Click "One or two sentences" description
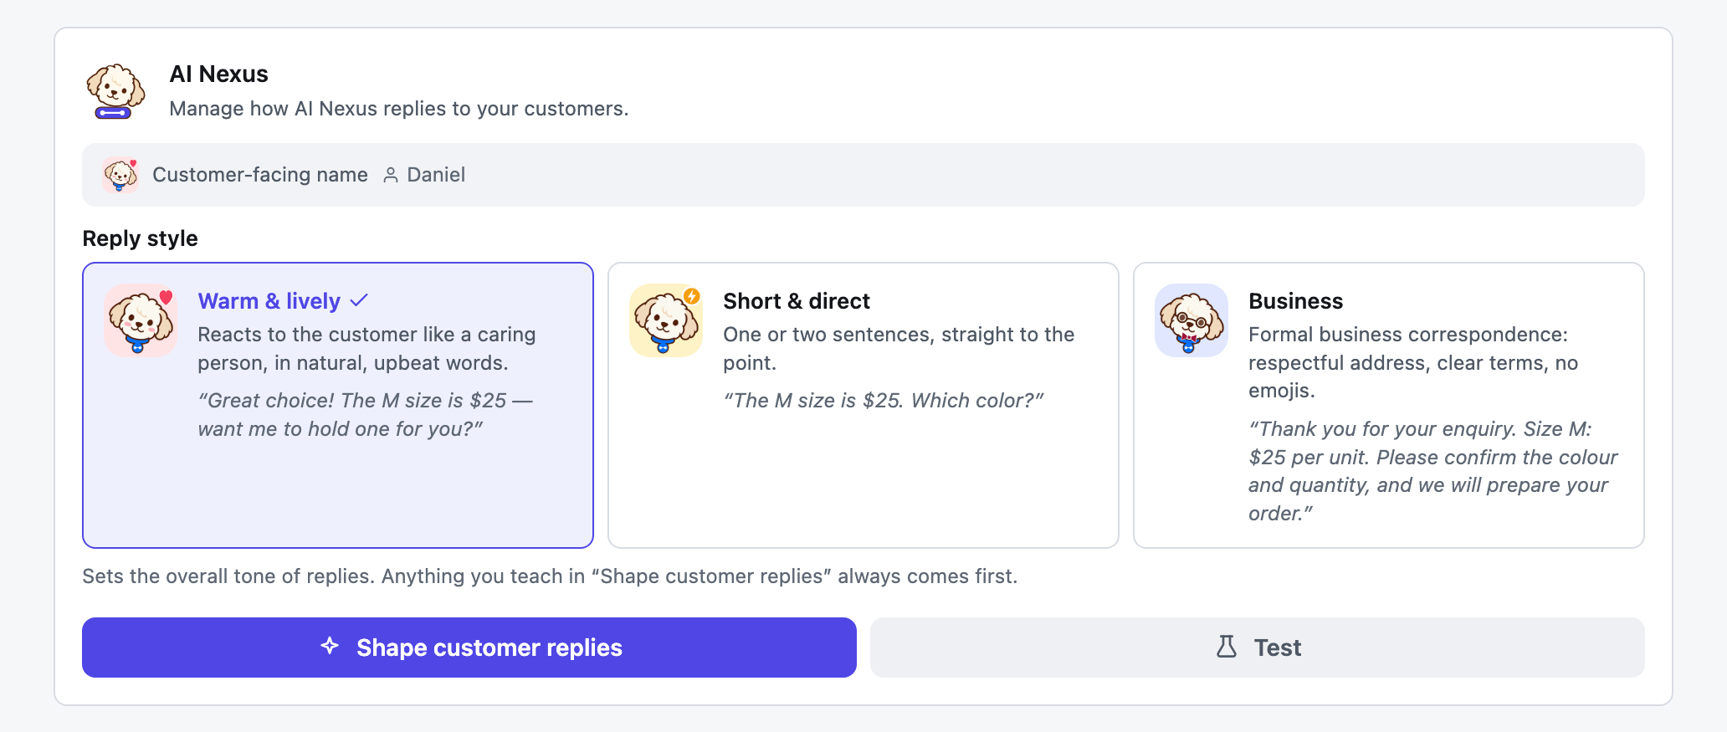Viewport: 1727px width, 732px height. click(x=899, y=349)
